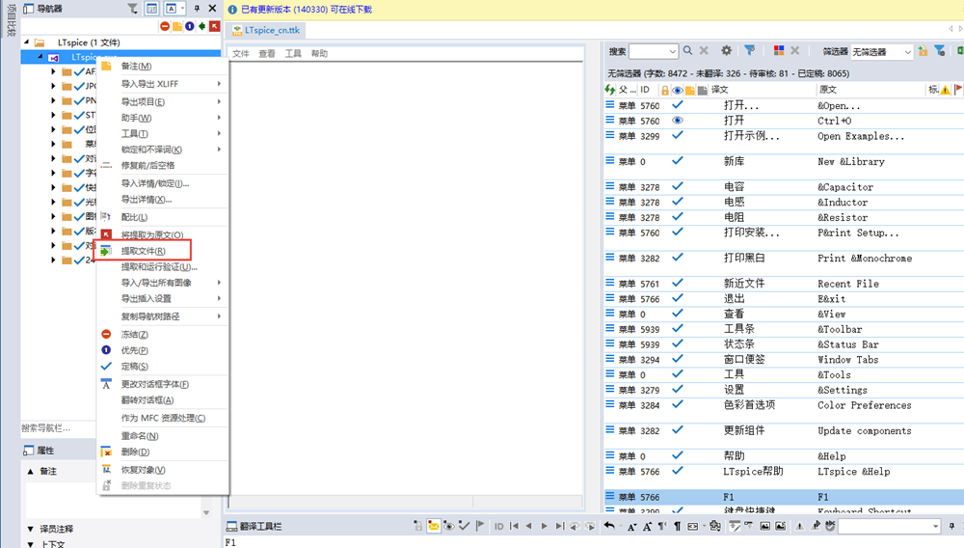Open 导出项目(E) submenu
Image resolution: width=964 pixels, height=548 pixels.
(x=163, y=101)
